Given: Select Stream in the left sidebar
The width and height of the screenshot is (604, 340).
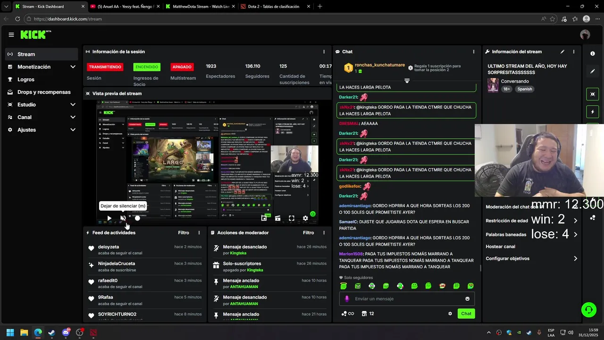Looking at the screenshot, I should [42, 54].
